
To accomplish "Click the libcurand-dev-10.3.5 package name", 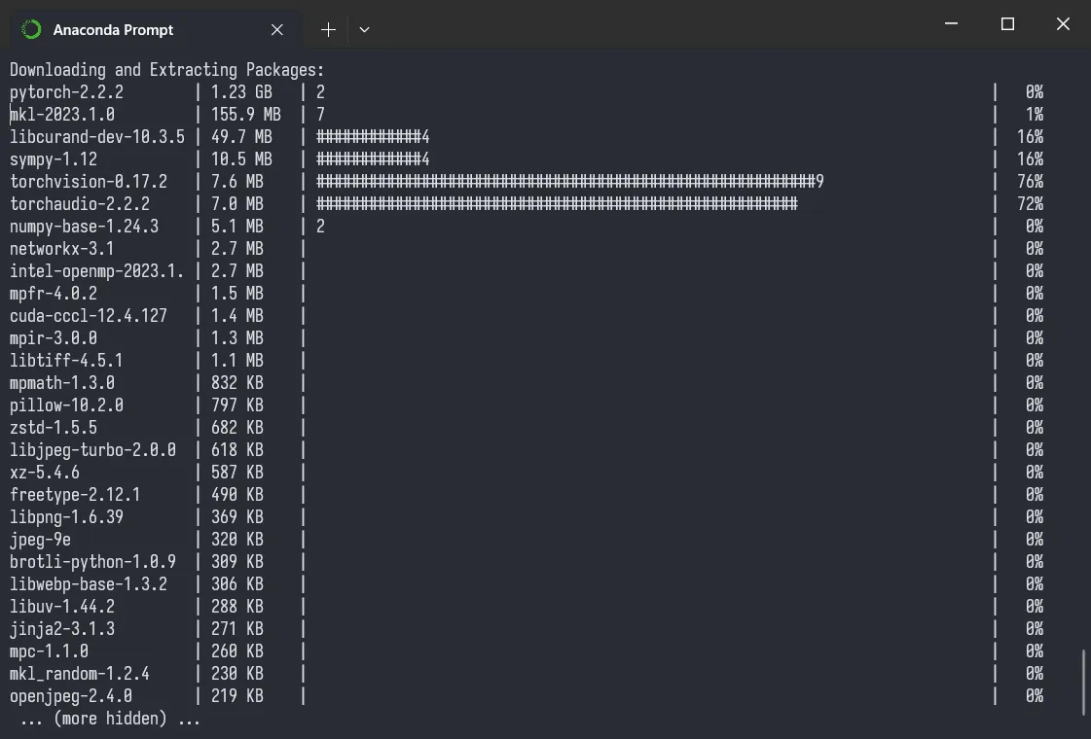I will tap(97, 137).
